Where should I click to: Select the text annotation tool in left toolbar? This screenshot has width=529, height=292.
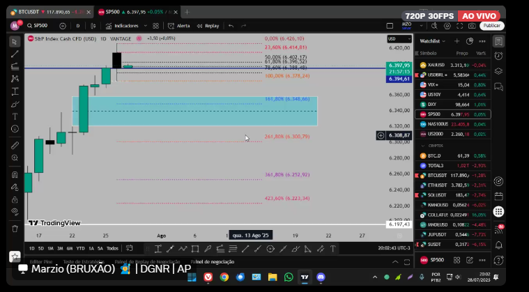[15, 116]
